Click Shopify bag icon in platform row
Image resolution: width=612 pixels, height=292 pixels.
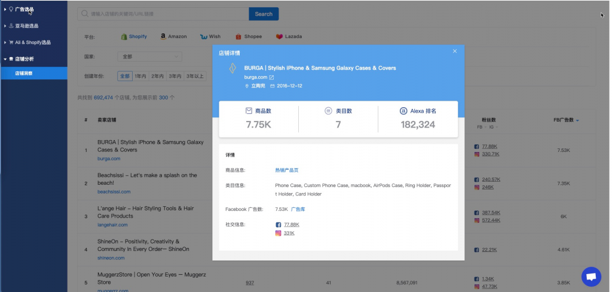(x=124, y=36)
